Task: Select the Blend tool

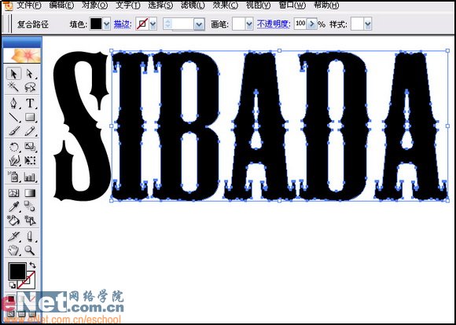Action: coord(30,206)
